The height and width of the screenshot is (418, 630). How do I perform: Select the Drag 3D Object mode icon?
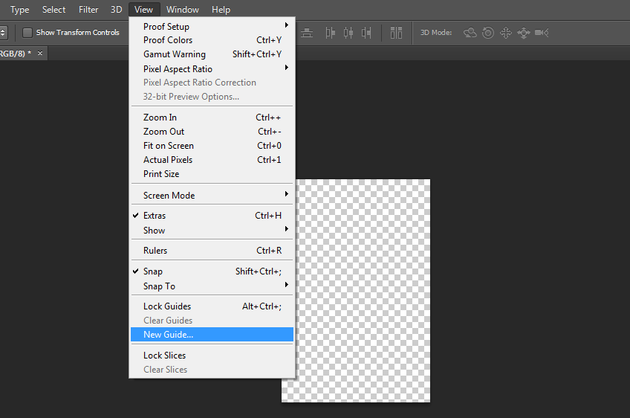pos(506,33)
